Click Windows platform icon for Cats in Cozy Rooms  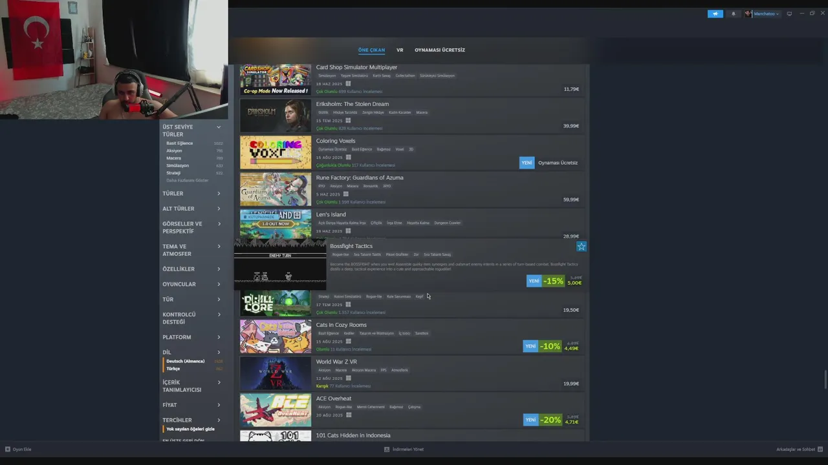point(348,342)
